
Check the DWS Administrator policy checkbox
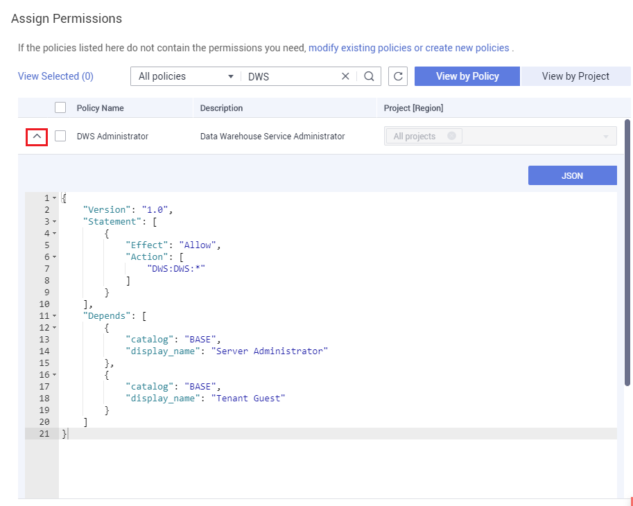coord(60,137)
